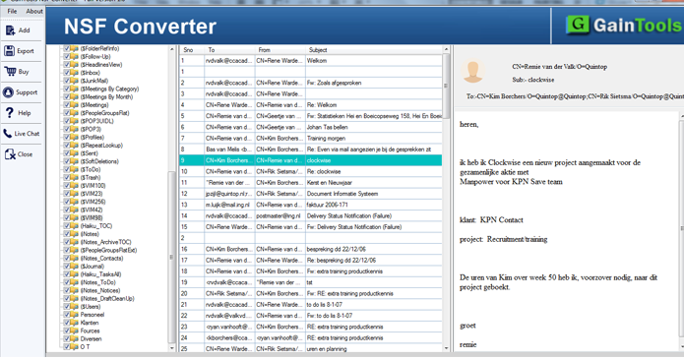Image resolution: width=684 pixels, height=360 pixels.
Task: Click the Personeel folder icon
Action: point(75,315)
